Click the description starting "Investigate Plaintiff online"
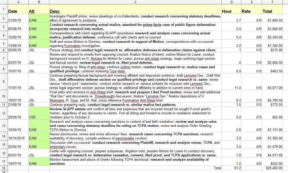This screenshot has width=288, height=173. (135, 18)
